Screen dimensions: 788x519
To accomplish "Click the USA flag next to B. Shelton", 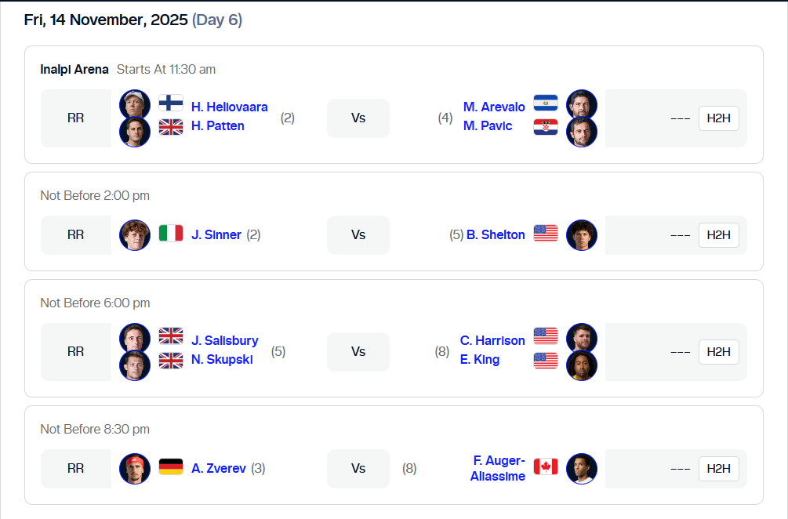I will click(x=546, y=234).
